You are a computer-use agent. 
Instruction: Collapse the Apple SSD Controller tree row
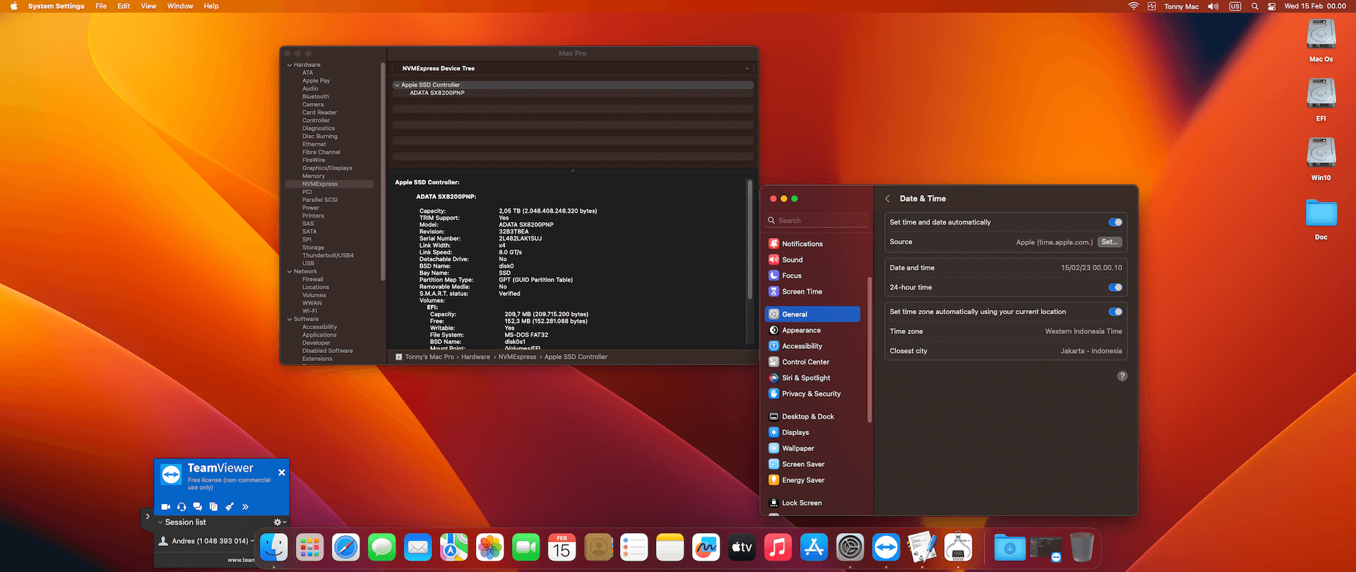point(397,85)
